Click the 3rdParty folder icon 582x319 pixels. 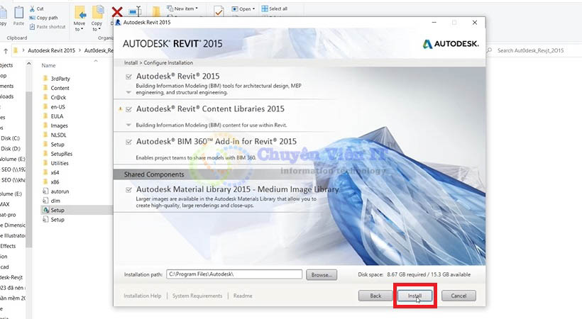[x=45, y=78]
